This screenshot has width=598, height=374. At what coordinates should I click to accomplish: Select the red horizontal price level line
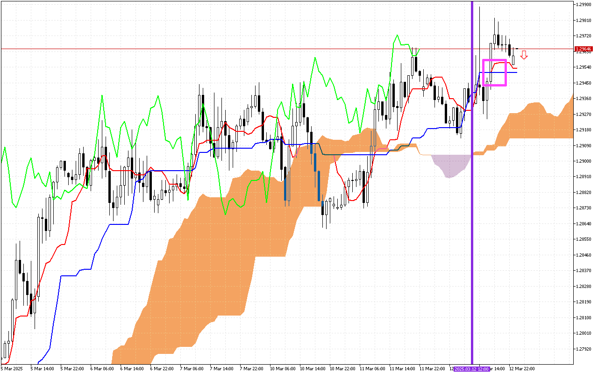286,49
